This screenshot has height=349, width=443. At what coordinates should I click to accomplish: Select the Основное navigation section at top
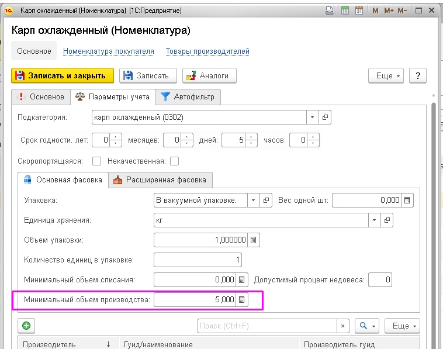click(34, 51)
